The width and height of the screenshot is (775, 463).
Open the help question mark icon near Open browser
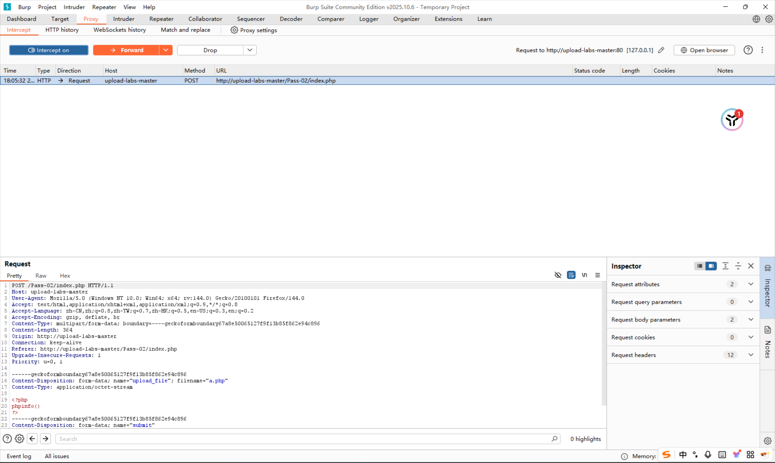748,50
